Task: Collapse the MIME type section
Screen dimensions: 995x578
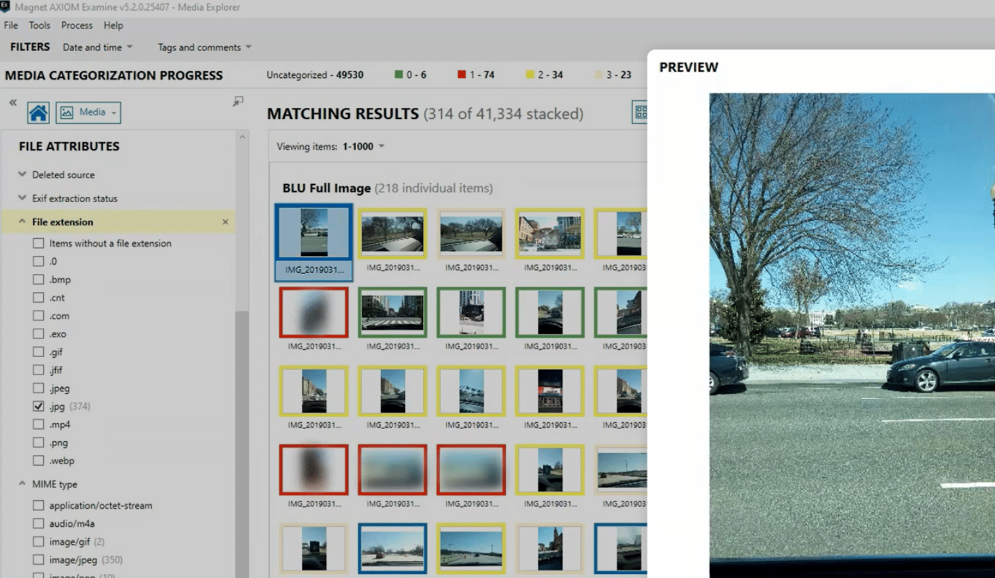Action: click(x=23, y=484)
